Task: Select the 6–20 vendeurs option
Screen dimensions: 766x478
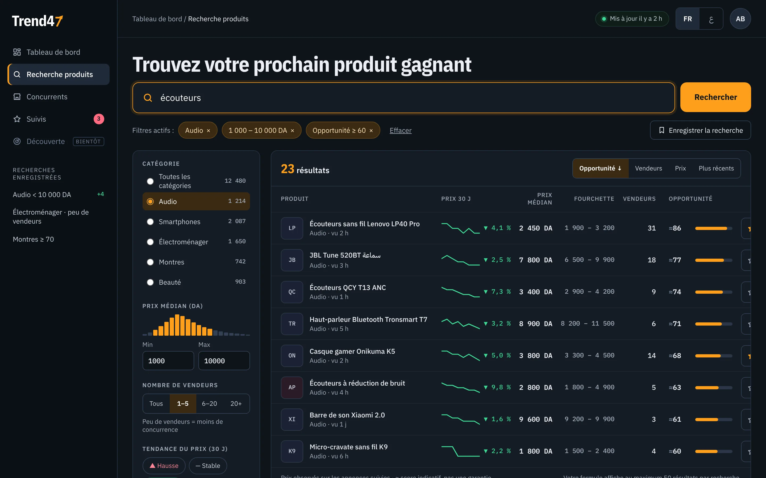Action: [x=209, y=404]
